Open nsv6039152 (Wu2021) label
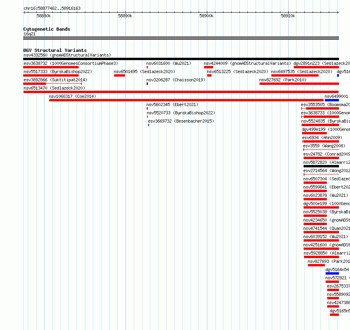This screenshot has height=330, width=350. click(326, 236)
